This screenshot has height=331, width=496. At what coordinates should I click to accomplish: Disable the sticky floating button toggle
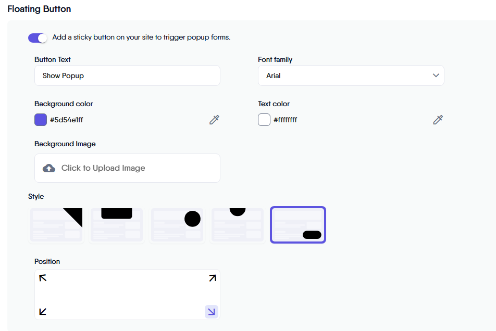point(38,37)
